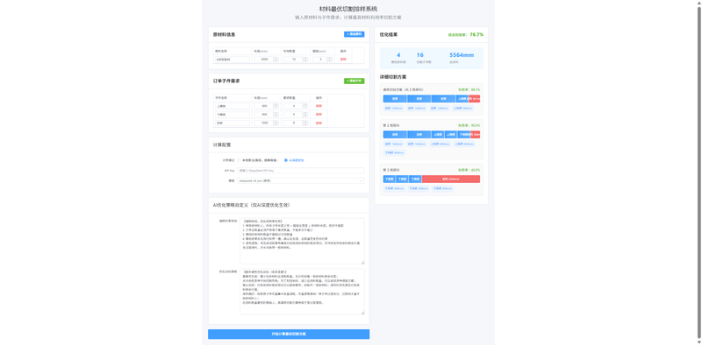Increase kerf width 3 using stepper arrow
The width and height of the screenshot is (702, 345).
[330, 58]
